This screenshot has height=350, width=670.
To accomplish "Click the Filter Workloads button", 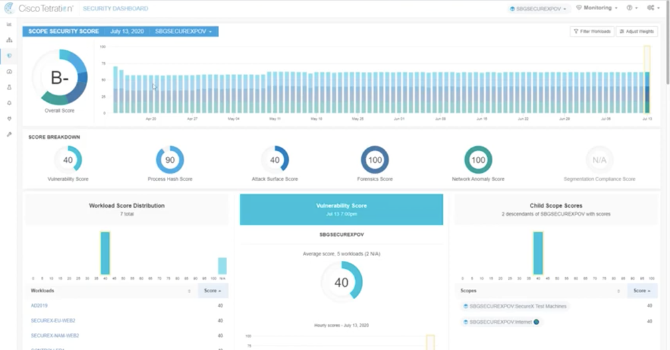I will [592, 32].
